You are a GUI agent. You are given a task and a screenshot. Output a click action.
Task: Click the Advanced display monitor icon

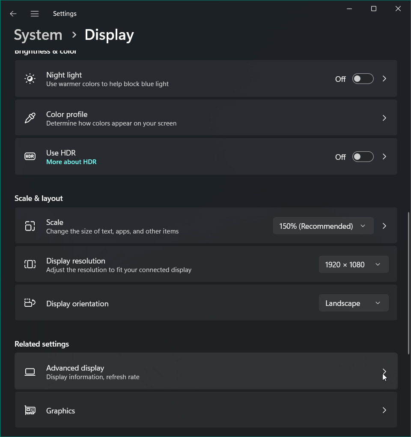click(30, 371)
